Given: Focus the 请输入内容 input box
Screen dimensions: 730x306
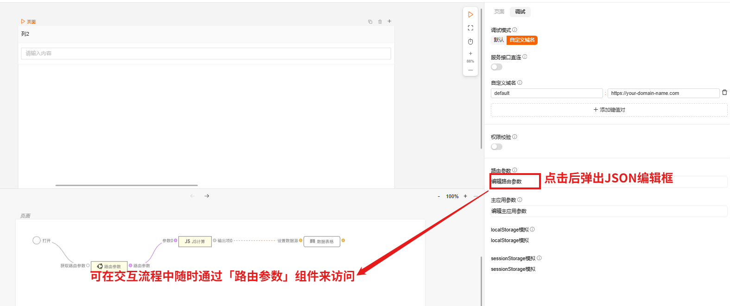Looking at the screenshot, I should 206,53.
